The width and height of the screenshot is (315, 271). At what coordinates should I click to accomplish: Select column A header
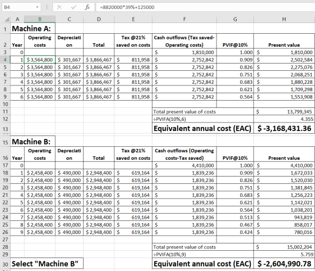click(17, 19)
